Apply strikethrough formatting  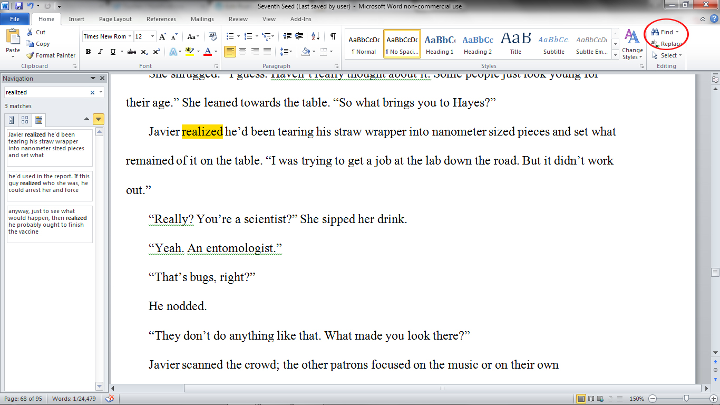coord(131,52)
